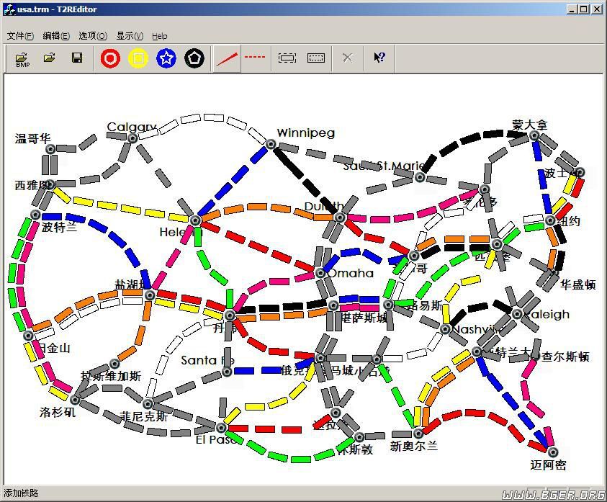Select the Duluth city node
Viewport: 607px width, 502px height.
click(339, 218)
